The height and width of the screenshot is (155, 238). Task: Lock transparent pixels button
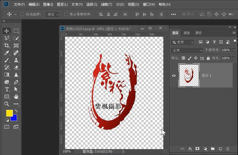(183, 58)
